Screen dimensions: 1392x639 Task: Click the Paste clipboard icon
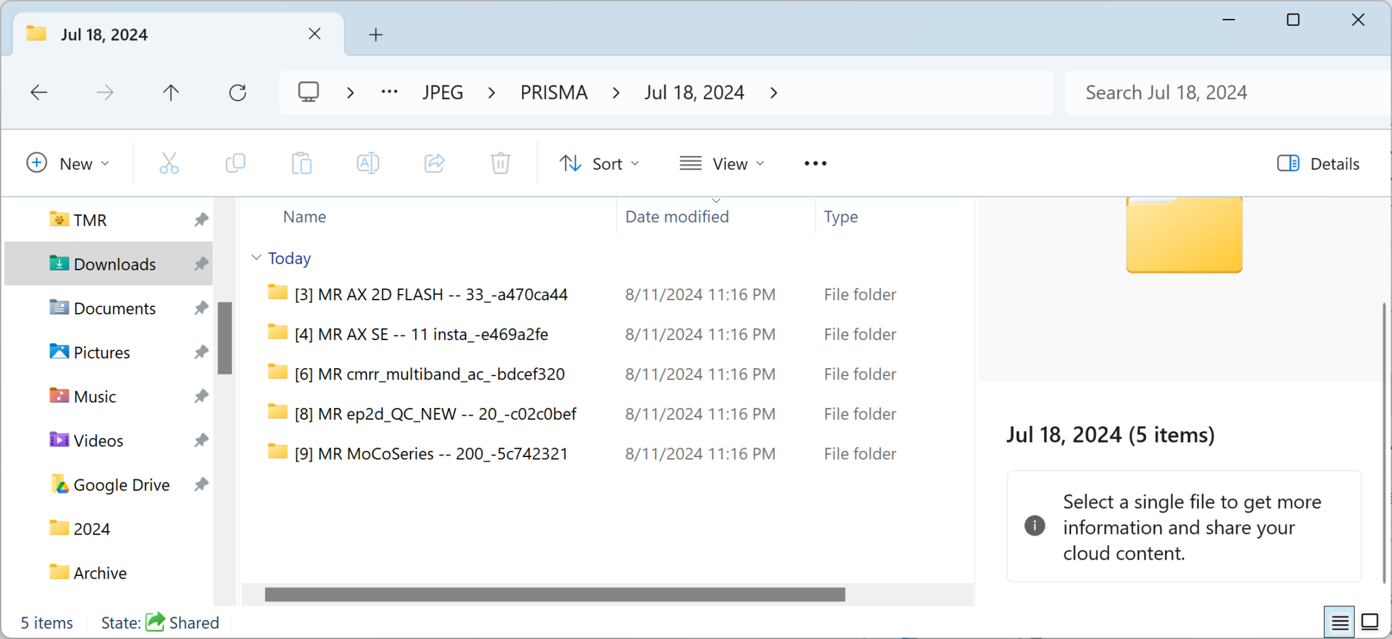(x=301, y=164)
